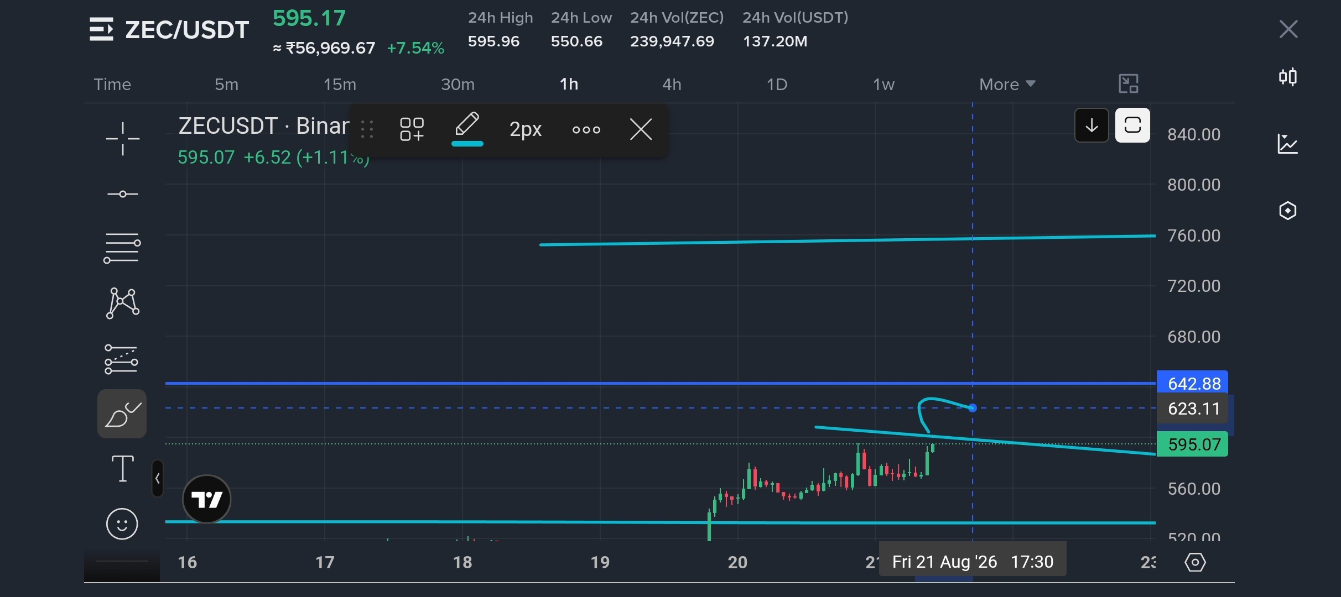Image resolution: width=1341 pixels, height=597 pixels.
Task: Click the 595.07 +6.52 (+1.11%) legend values
Action: click(273, 158)
